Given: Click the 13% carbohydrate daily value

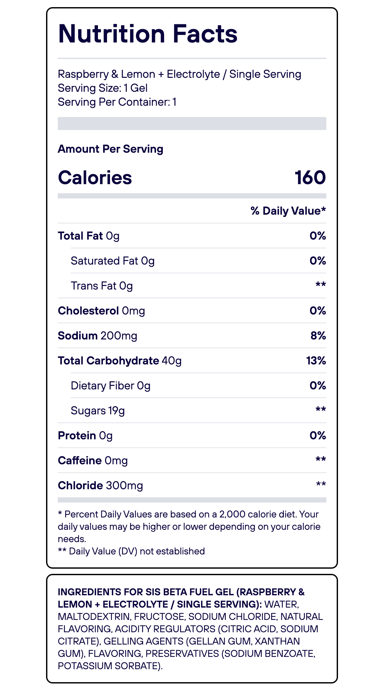Looking at the screenshot, I should point(316,361).
